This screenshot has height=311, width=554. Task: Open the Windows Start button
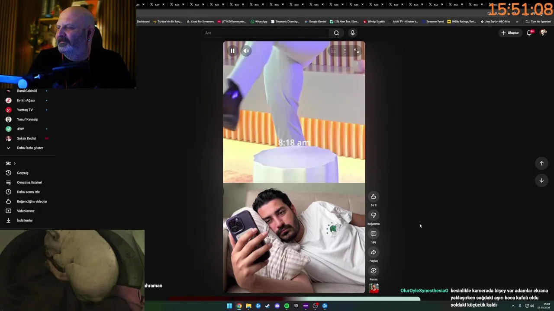tap(229, 306)
